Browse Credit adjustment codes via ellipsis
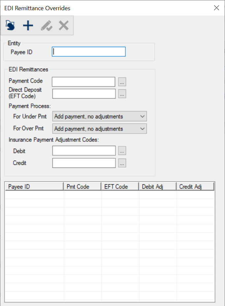 [x=122, y=163]
